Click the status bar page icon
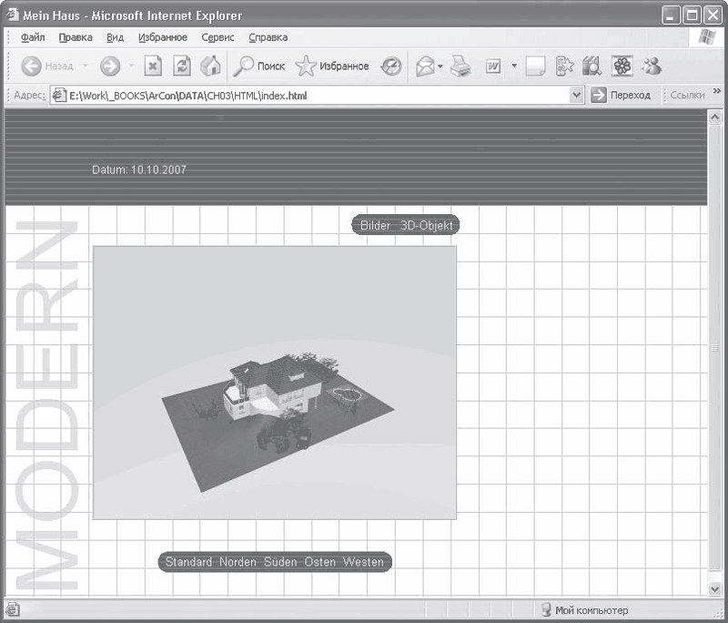The width and height of the screenshot is (728, 623). [x=13, y=609]
